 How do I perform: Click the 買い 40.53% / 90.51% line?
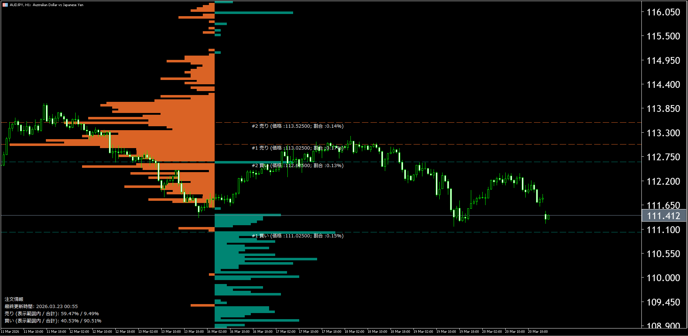tap(53, 321)
